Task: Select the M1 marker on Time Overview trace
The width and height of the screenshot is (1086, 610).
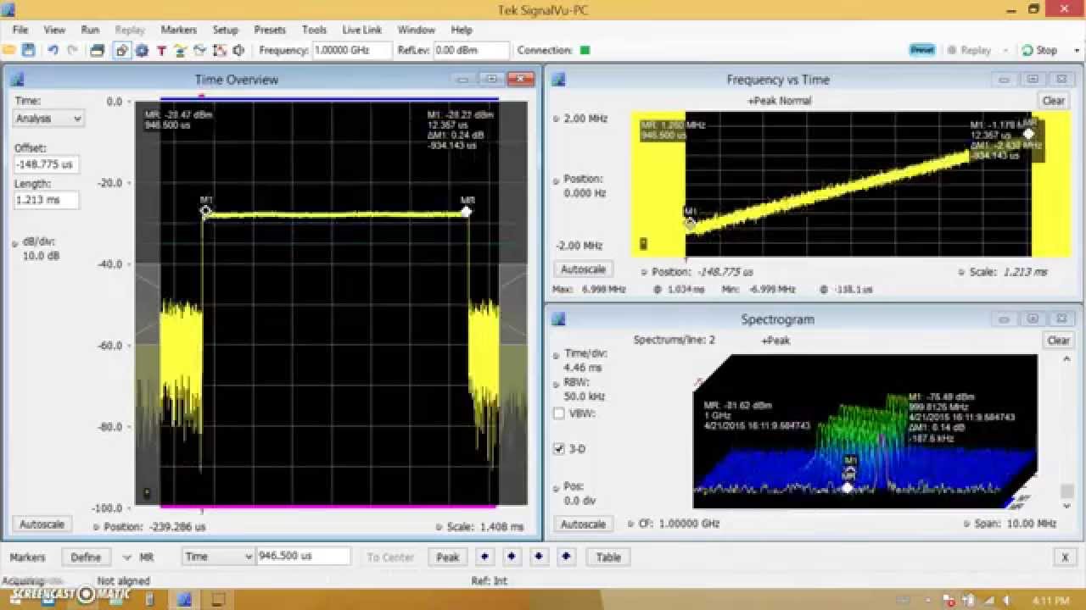Action: point(205,210)
